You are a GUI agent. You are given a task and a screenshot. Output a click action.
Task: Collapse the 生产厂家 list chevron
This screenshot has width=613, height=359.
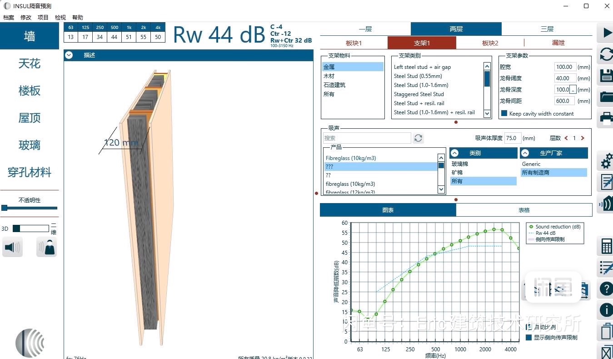(x=525, y=153)
